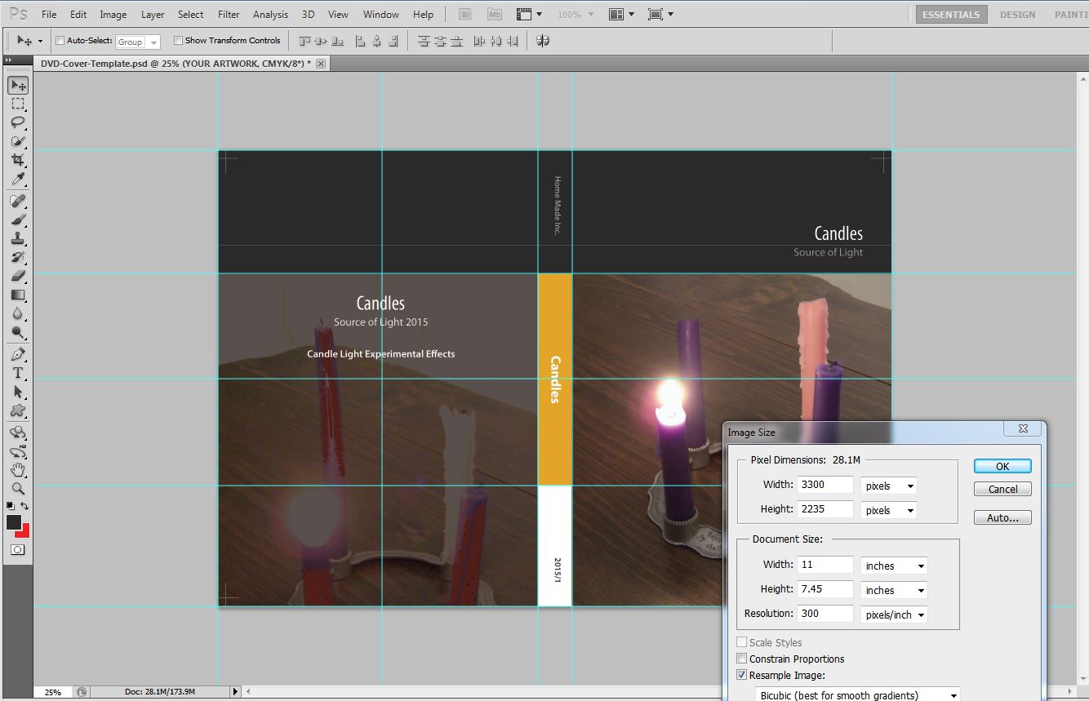This screenshot has width=1089, height=701.
Task: Switch to the ESSENTIALS workspace
Action: click(951, 15)
